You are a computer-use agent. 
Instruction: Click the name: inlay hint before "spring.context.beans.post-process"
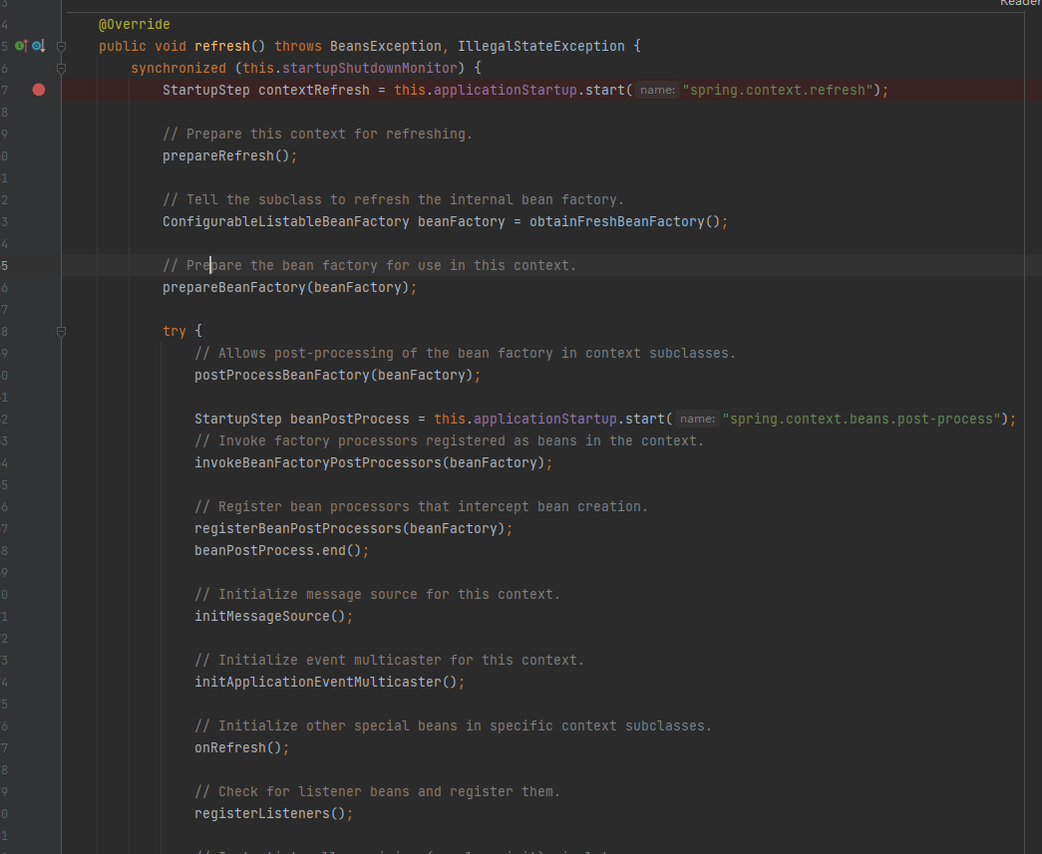697,420
